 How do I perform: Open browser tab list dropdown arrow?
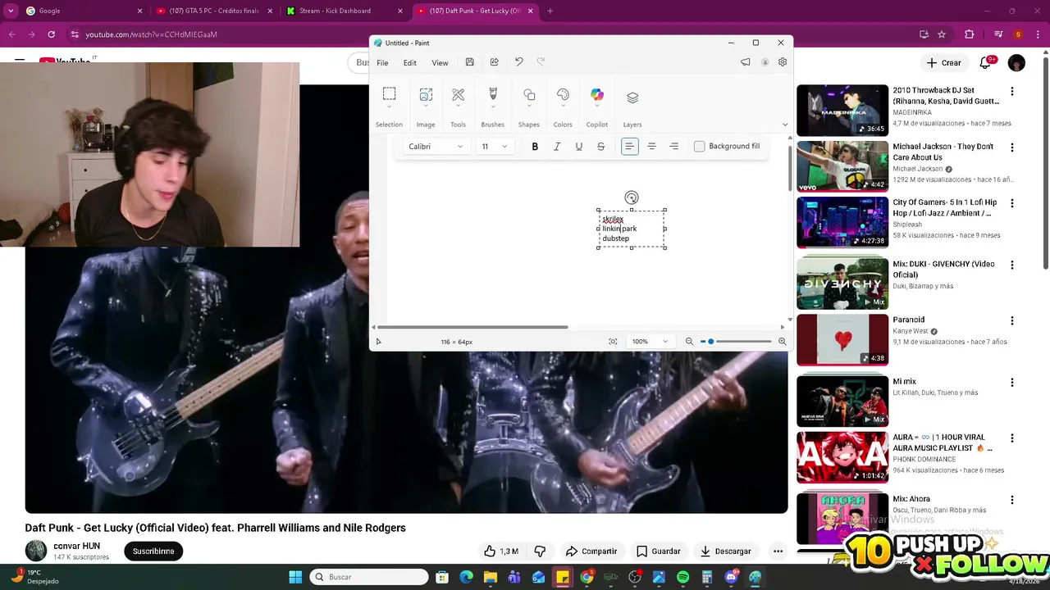[x=11, y=11]
